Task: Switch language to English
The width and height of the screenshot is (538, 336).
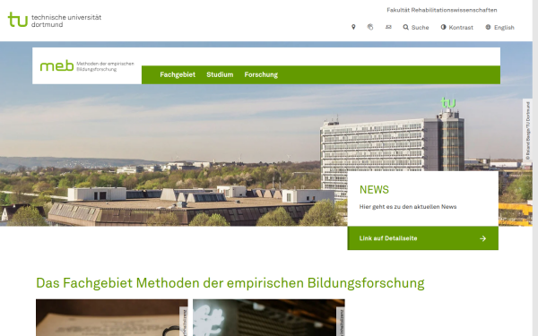Action: [500, 28]
